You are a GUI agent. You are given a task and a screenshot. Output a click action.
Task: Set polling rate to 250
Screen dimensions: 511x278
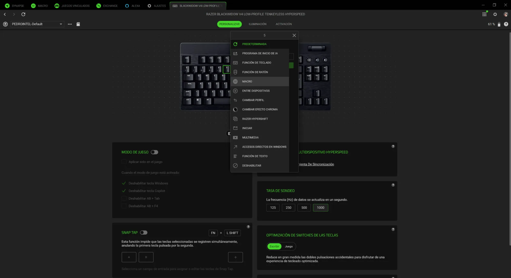pos(288,208)
